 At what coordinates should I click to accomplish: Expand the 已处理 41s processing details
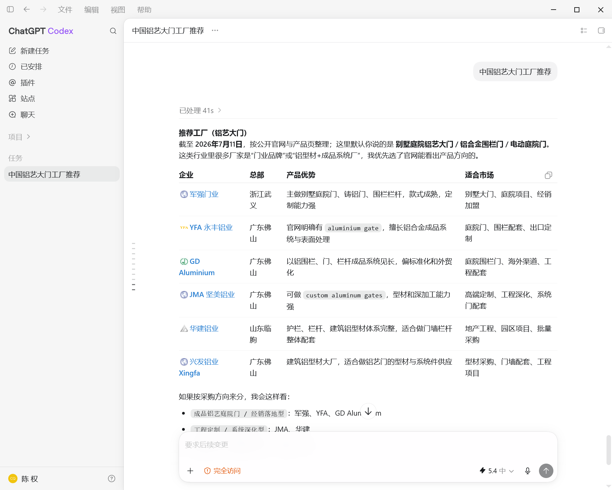pyautogui.click(x=200, y=110)
